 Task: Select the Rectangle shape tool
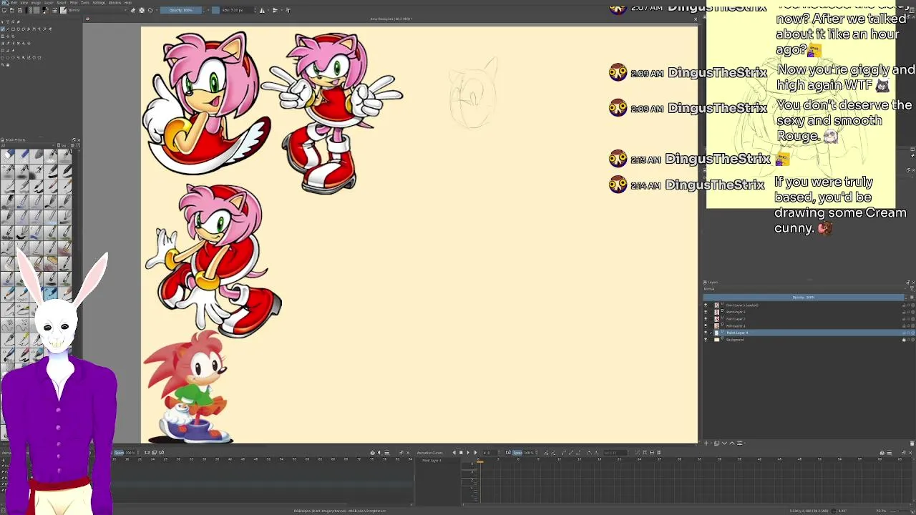tap(13, 29)
